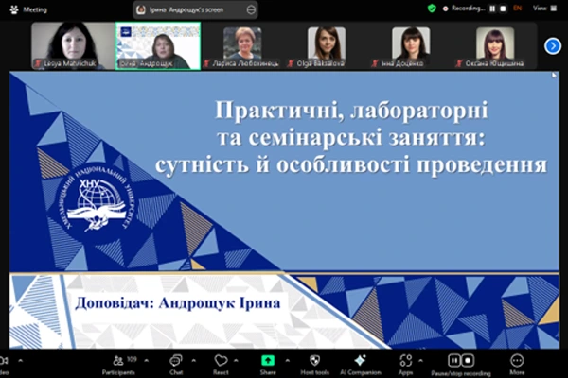Open the Meeting info paw icon

pos(14,9)
